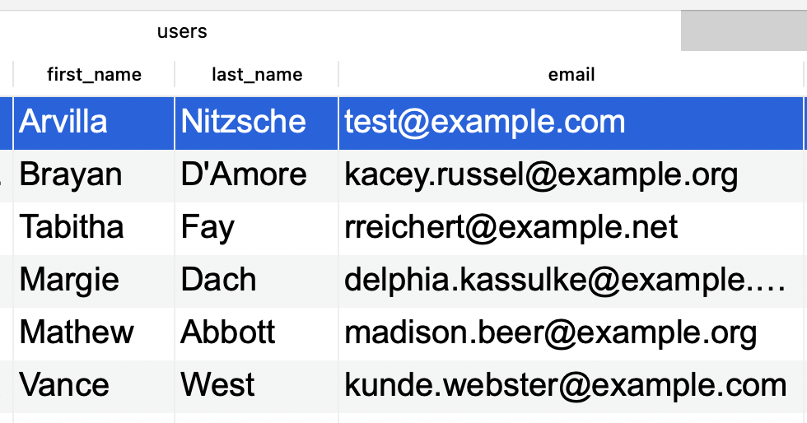
Task: Sort by first_name column header
Action: point(94,75)
